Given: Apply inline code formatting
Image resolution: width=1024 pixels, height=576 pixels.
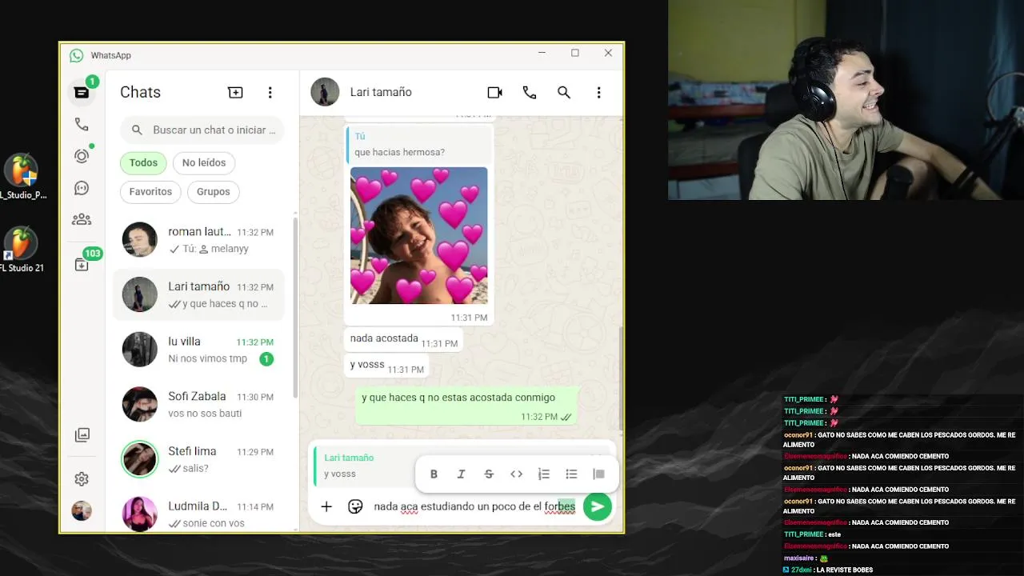Looking at the screenshot, I should pos(516,474).
